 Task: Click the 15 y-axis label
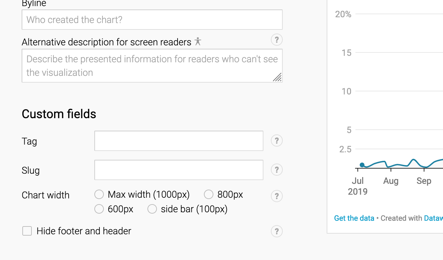click(347, 53)
